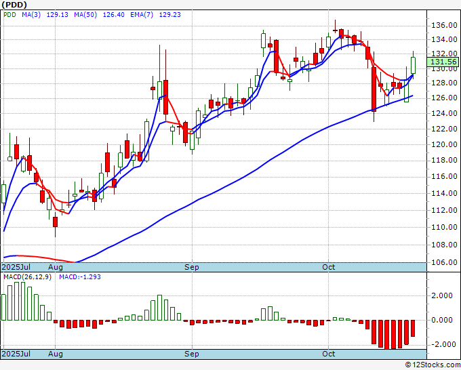The image size is (461, 370).
Task: Click the last red MACD histogram bar
Action: coord(413,328)
